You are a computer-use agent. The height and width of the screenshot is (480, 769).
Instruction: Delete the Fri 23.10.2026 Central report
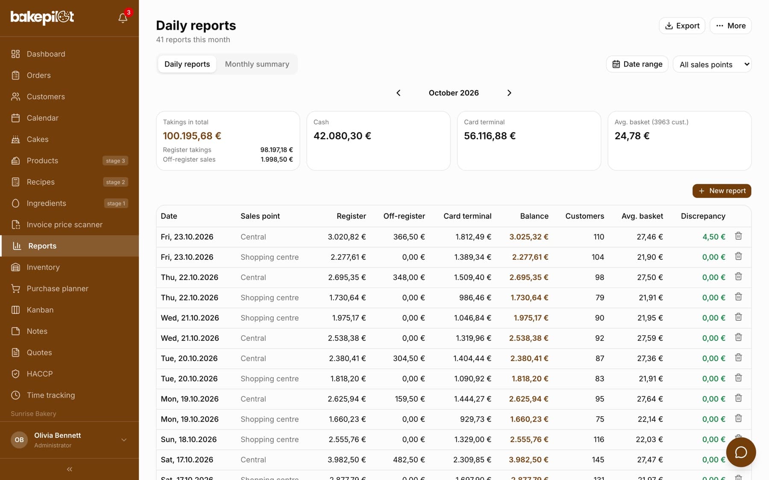click(738, 236)
